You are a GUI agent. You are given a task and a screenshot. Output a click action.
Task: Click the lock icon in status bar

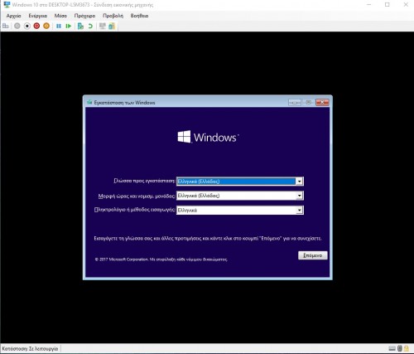click(x=407, y=348)
